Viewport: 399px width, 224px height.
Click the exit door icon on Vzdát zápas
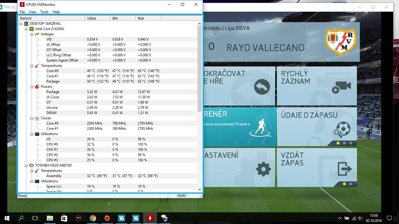click(x=345, y=169)
